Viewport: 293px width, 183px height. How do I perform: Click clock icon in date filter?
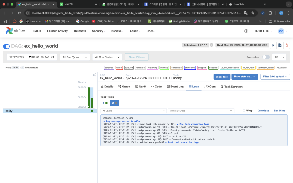[x=53, y=57]
